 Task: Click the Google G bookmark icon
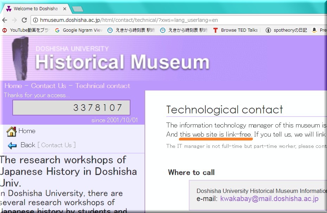point(57,30)
